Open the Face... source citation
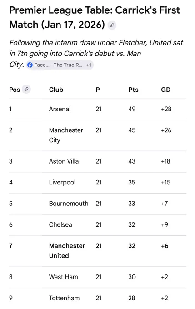Viewport: 195px width, 309px height. pos(42,65)
